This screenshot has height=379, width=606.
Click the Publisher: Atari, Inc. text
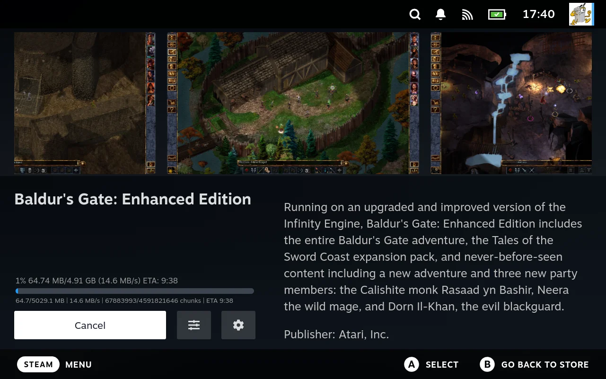[336, 335]
